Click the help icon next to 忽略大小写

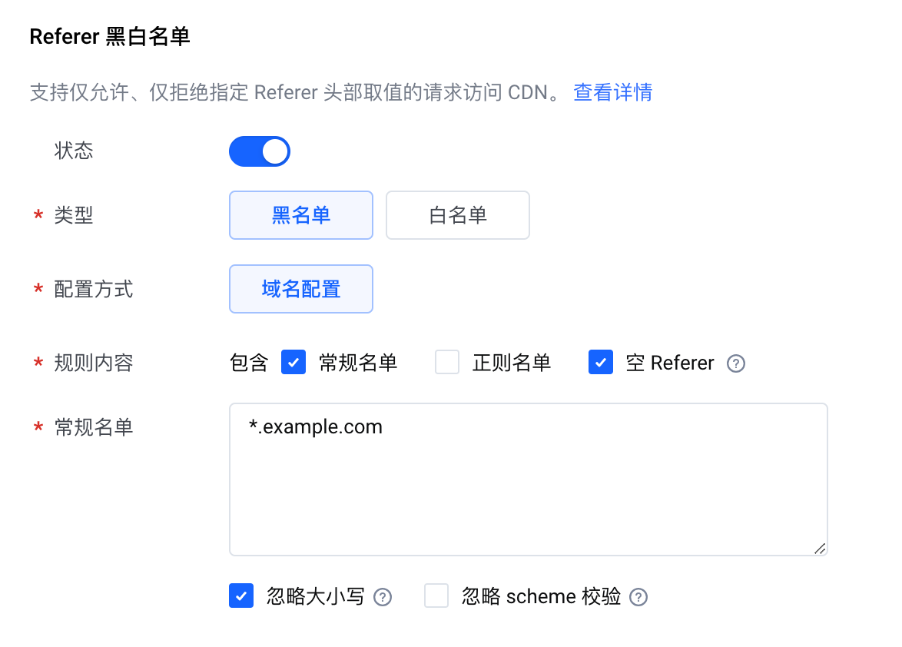383,597
